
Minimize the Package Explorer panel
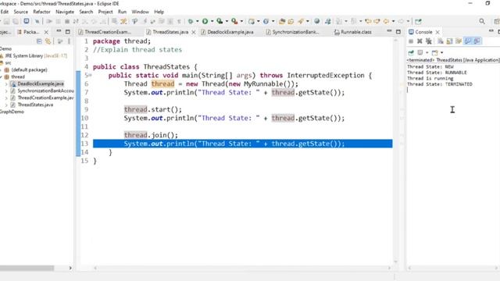(59, 31)
